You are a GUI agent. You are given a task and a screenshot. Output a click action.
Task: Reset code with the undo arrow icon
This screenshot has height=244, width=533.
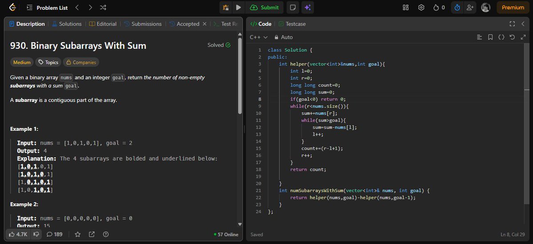512,37
